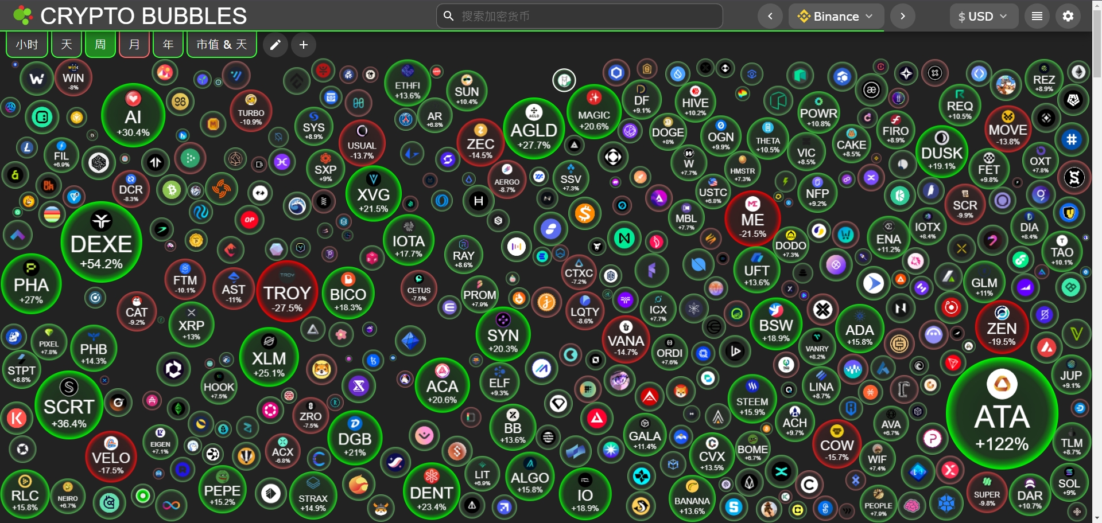
Task: Open the ATA +122% bubble
Action: [1002, 413]
